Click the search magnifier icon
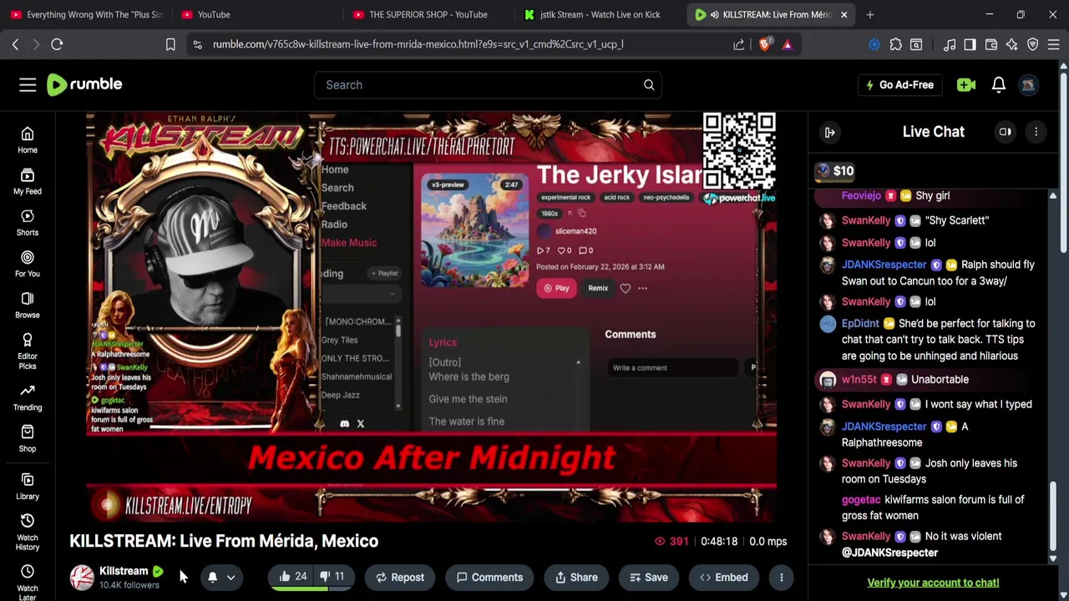1069x601 pixels. (x=649, y=84)
